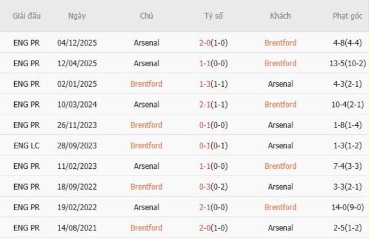Click Arsenal in the 14/08/2021 row
Viewport: 369px width, 239px height.
point(280,228)
